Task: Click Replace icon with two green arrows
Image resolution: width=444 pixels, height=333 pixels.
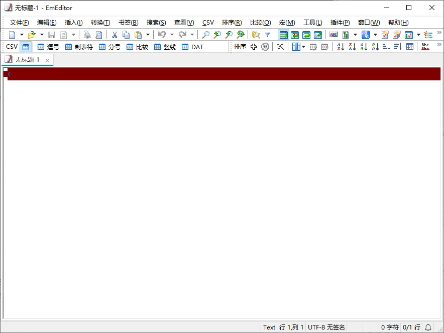Action: tap(241, 35)
